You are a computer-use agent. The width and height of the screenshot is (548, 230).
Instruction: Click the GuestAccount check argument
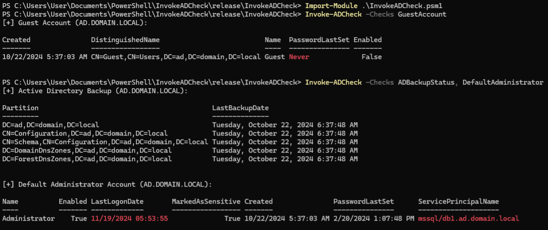(x=422, y=14)
